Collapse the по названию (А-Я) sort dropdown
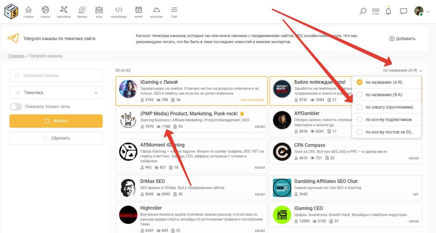 click(x=402, y=70)
